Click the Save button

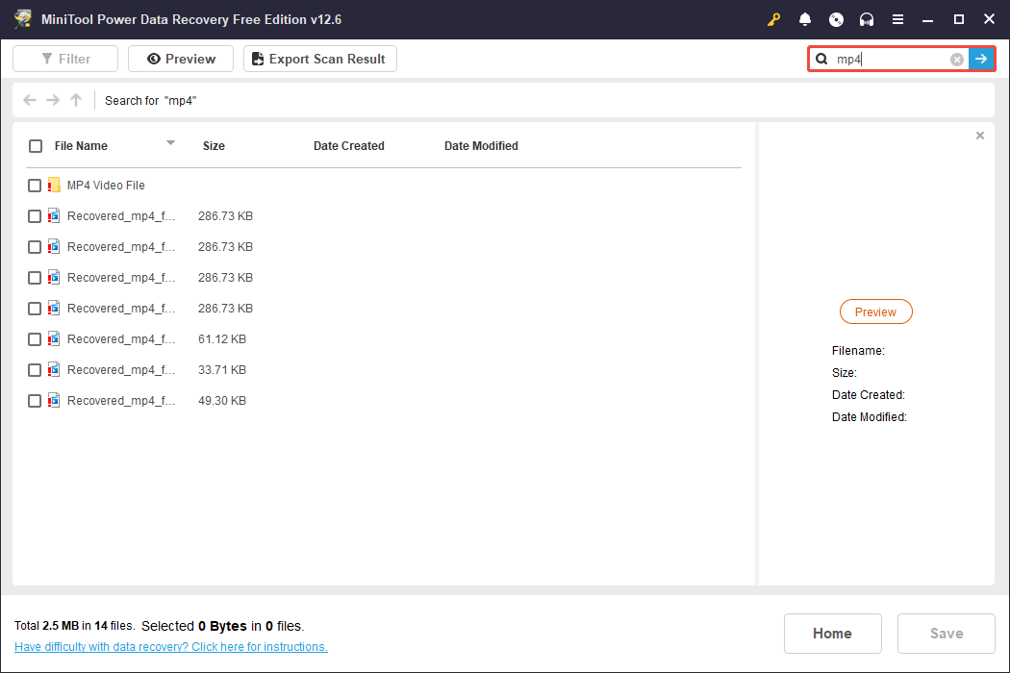[x=947, y=634]
